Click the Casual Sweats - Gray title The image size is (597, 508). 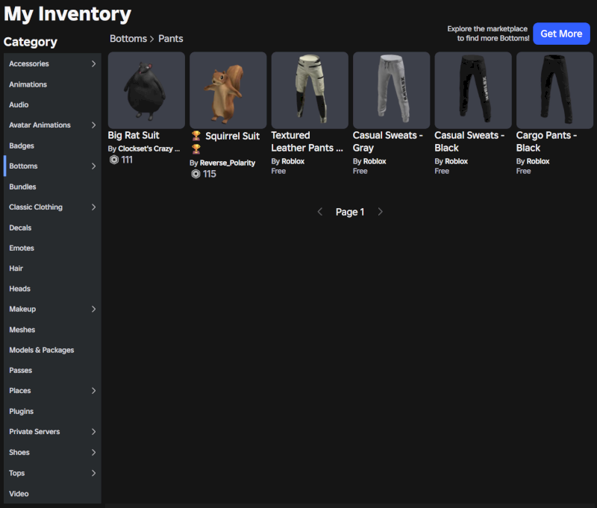tap(388, 142)
